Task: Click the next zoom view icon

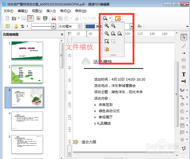Action: pos(120,34)
